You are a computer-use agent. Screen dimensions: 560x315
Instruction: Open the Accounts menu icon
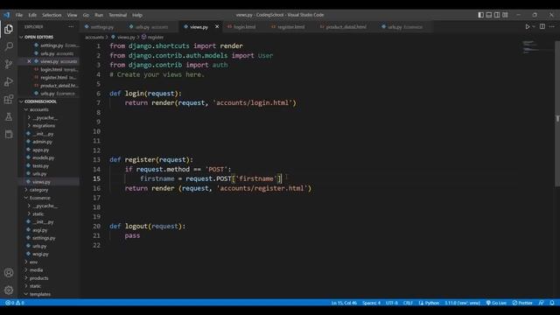[9, 273]
